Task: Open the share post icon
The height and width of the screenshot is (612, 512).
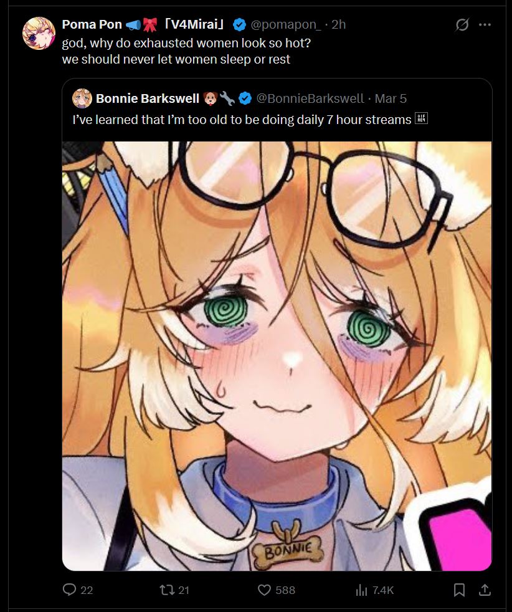Action: (x=485, y=590)
